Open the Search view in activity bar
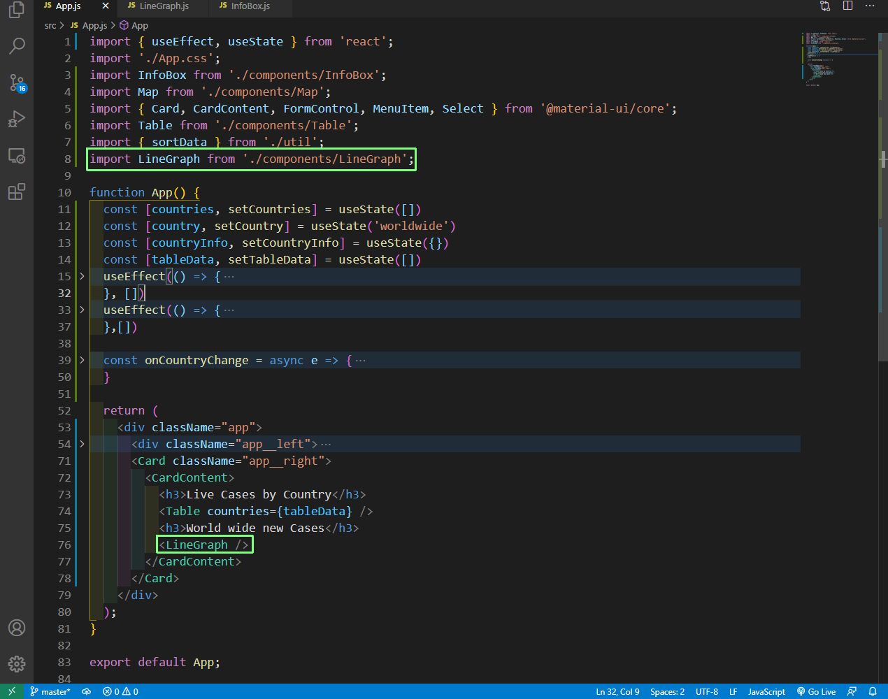888x699 pixels. point(16,46)
